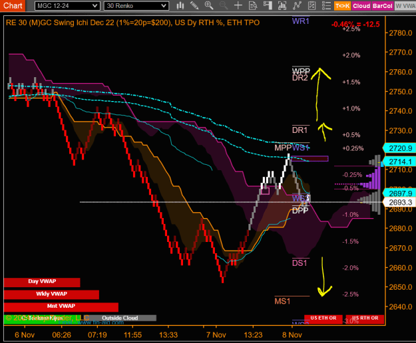Open the data box document-search icon

click(253, 5)
